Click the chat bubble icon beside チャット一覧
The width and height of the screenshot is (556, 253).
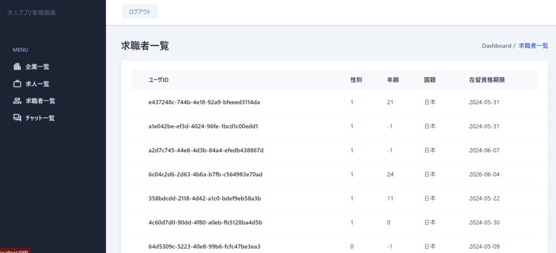pyautogui.click(x=17, y=118)
